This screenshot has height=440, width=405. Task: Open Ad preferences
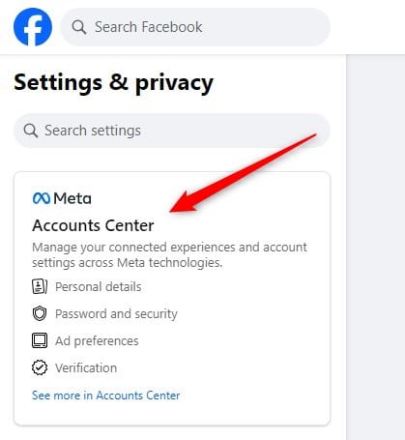pos(97,341)
